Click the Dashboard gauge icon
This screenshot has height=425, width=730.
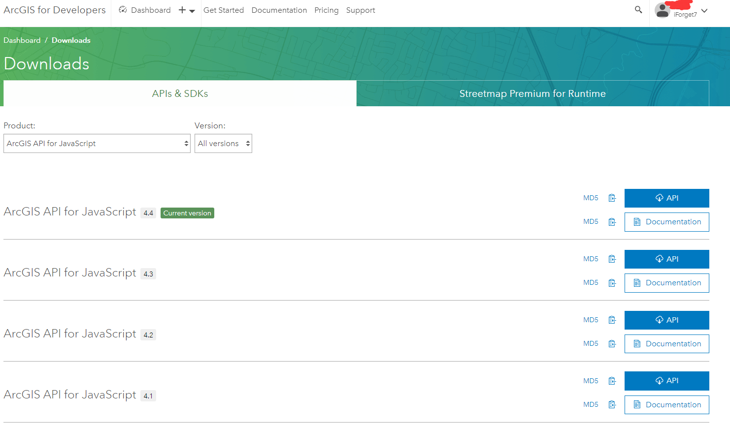tap(123, 10)
